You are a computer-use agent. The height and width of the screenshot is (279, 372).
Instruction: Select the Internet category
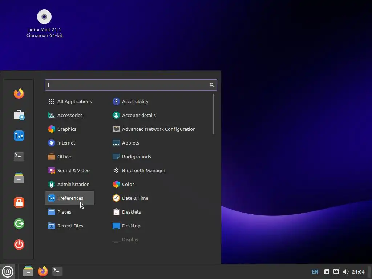pos(70,143)
